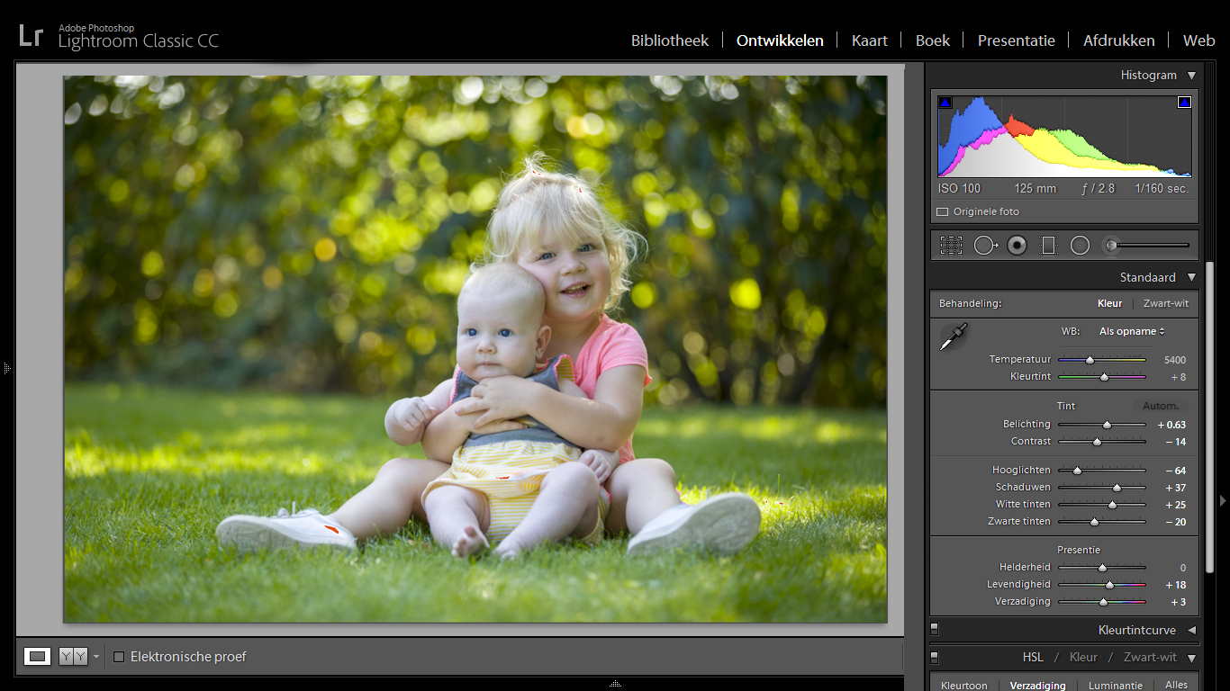
Task: Click the Autom. tone button
Action: pyautogui.click(x=1161, y=407)
